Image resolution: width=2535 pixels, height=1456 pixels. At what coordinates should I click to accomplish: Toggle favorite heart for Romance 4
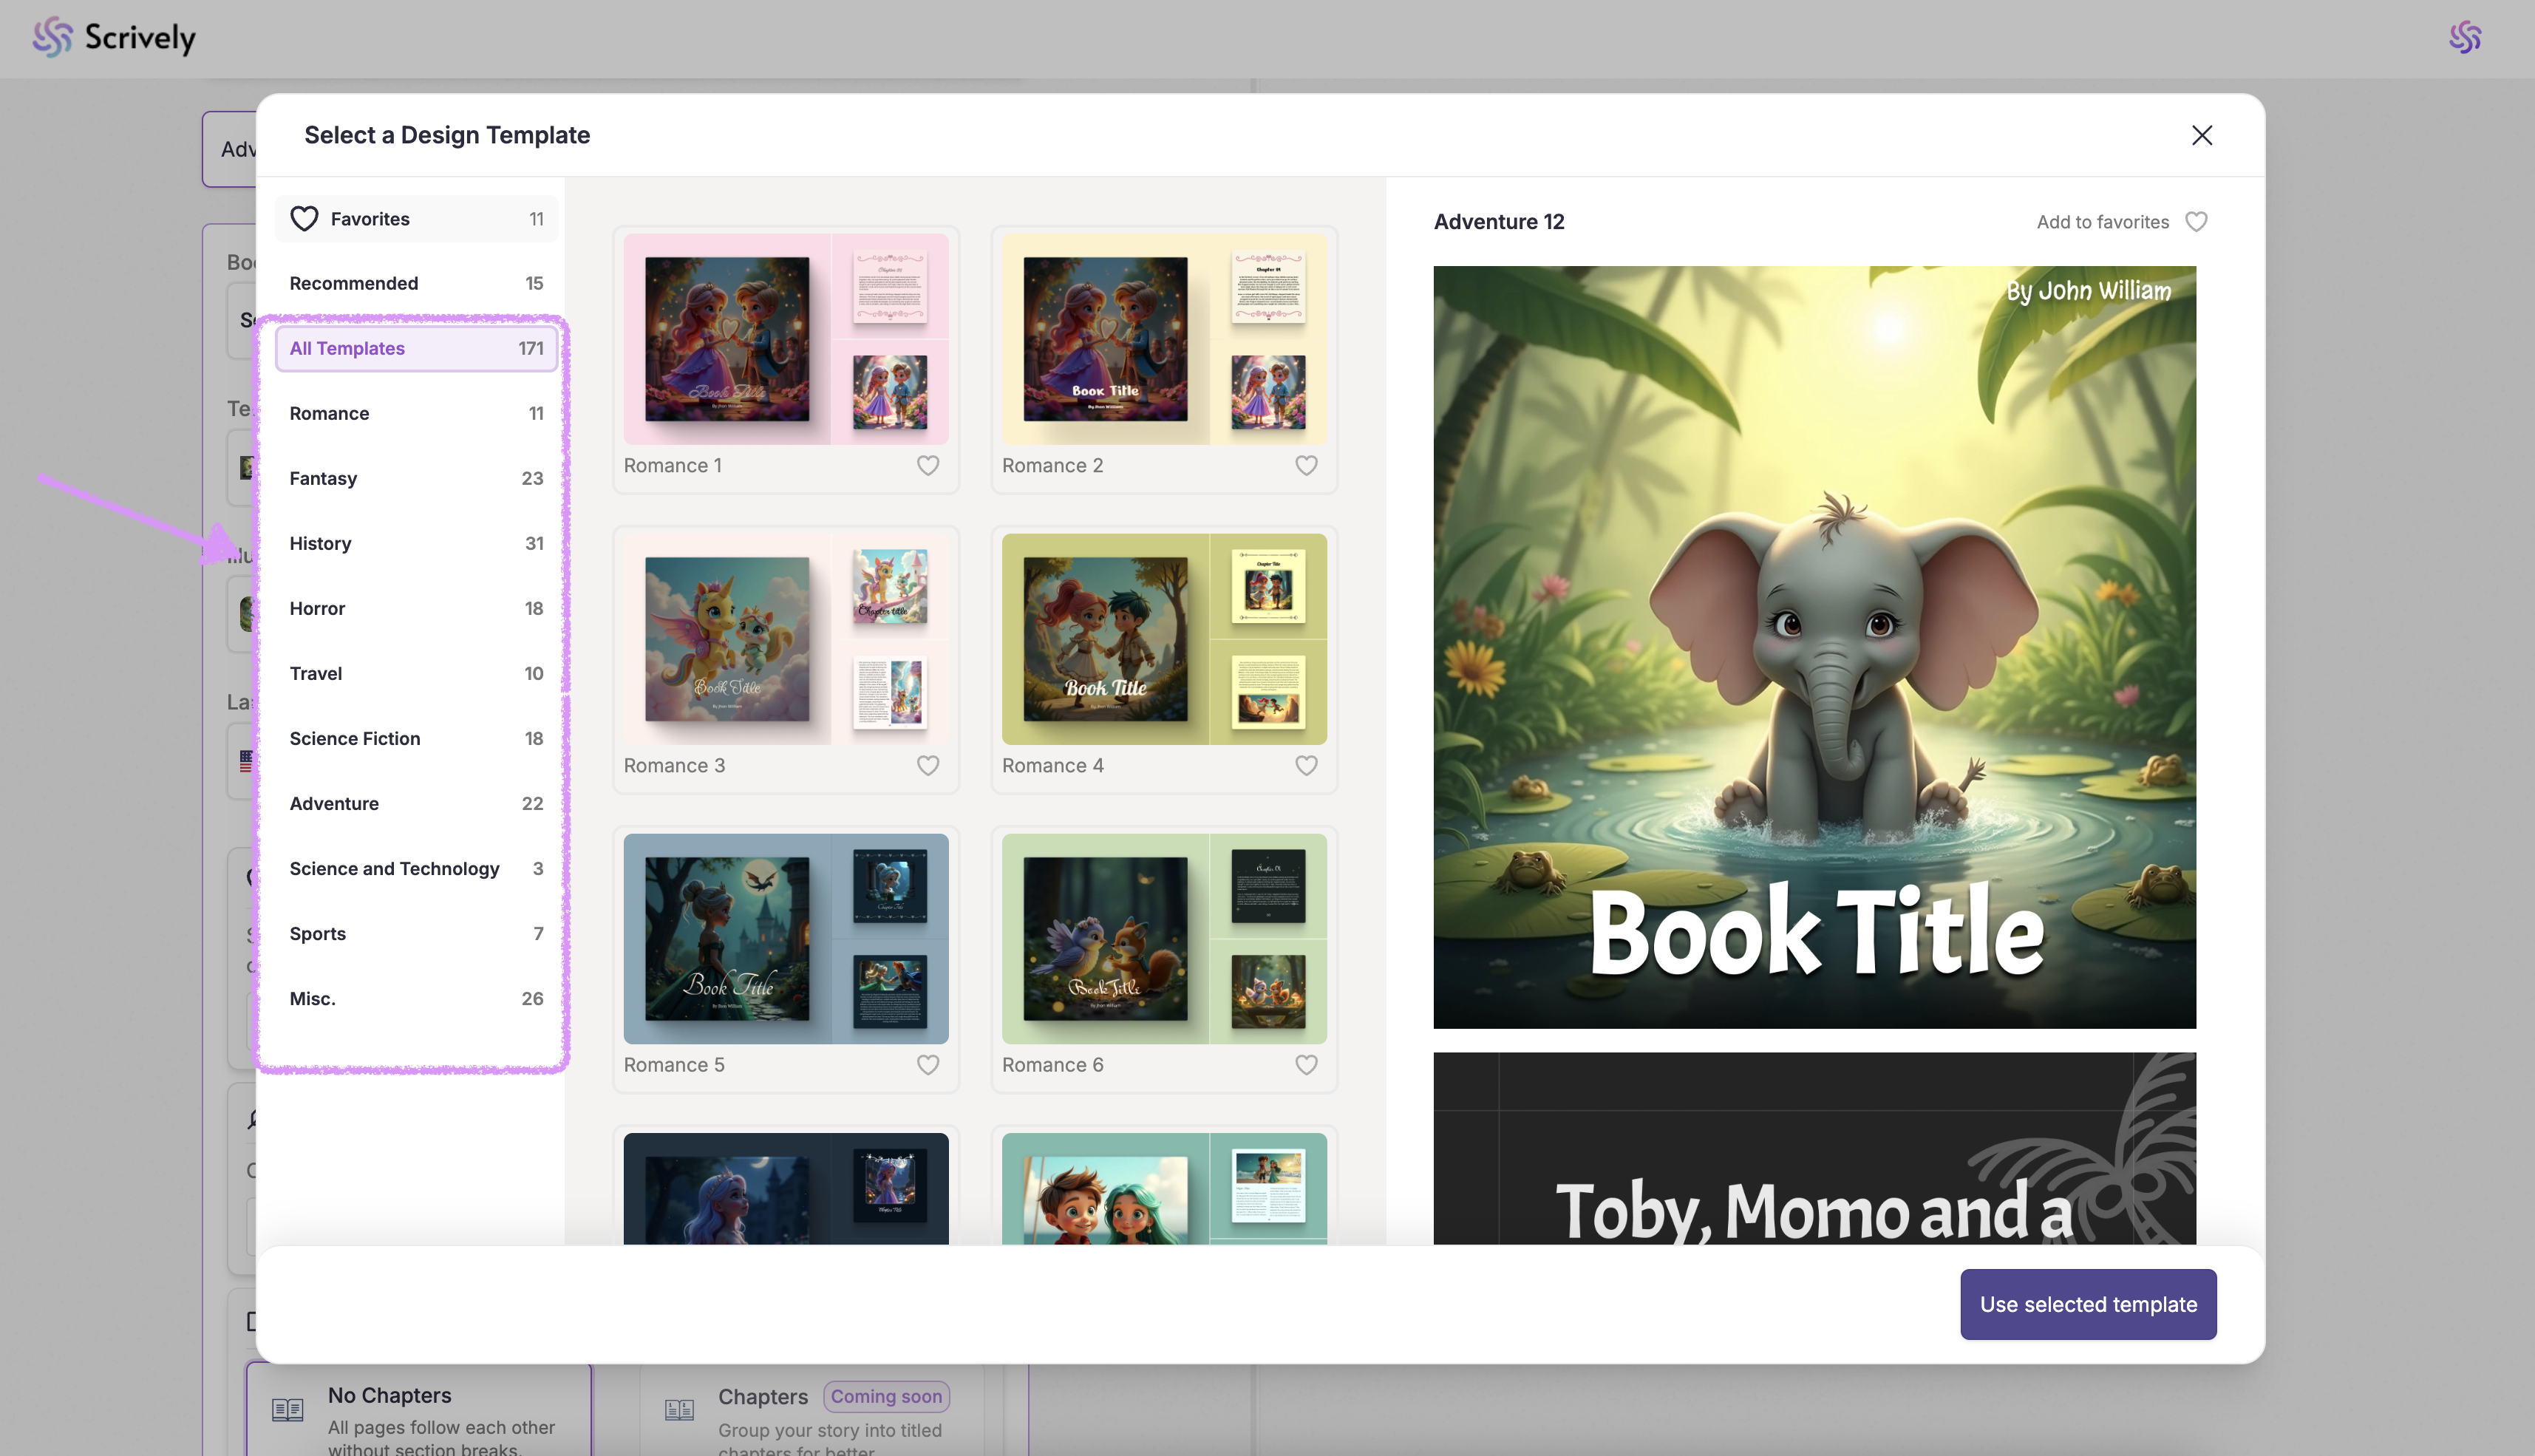(x=1305, y=765)
